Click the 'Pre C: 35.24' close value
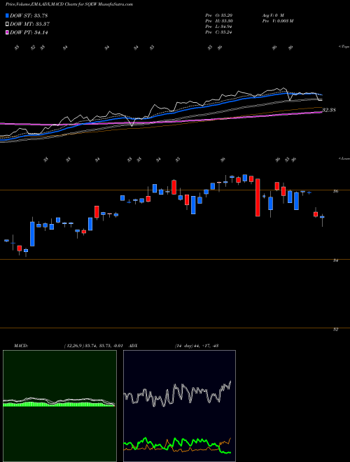This screenshot has width=350, height=462. pyautogui.click(x=219, y=32)
